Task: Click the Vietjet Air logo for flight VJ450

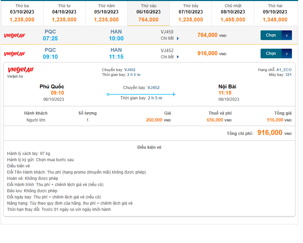Action: tap(14, 35)
